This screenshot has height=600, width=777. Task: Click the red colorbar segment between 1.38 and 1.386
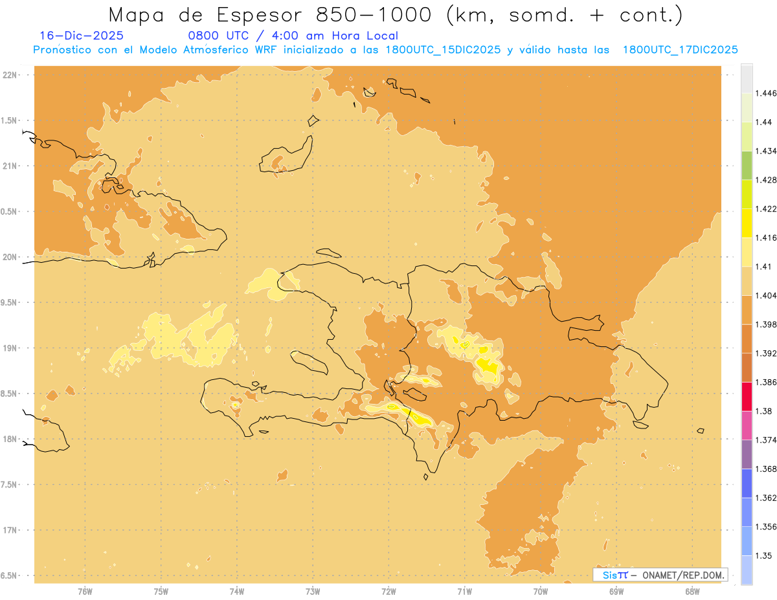tap(747, 397)
